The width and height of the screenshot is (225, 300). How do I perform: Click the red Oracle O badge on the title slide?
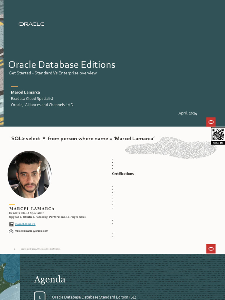pos(211,122)
